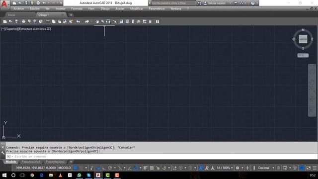Expand the object snap settings dropdown arrow

point(140,168)
